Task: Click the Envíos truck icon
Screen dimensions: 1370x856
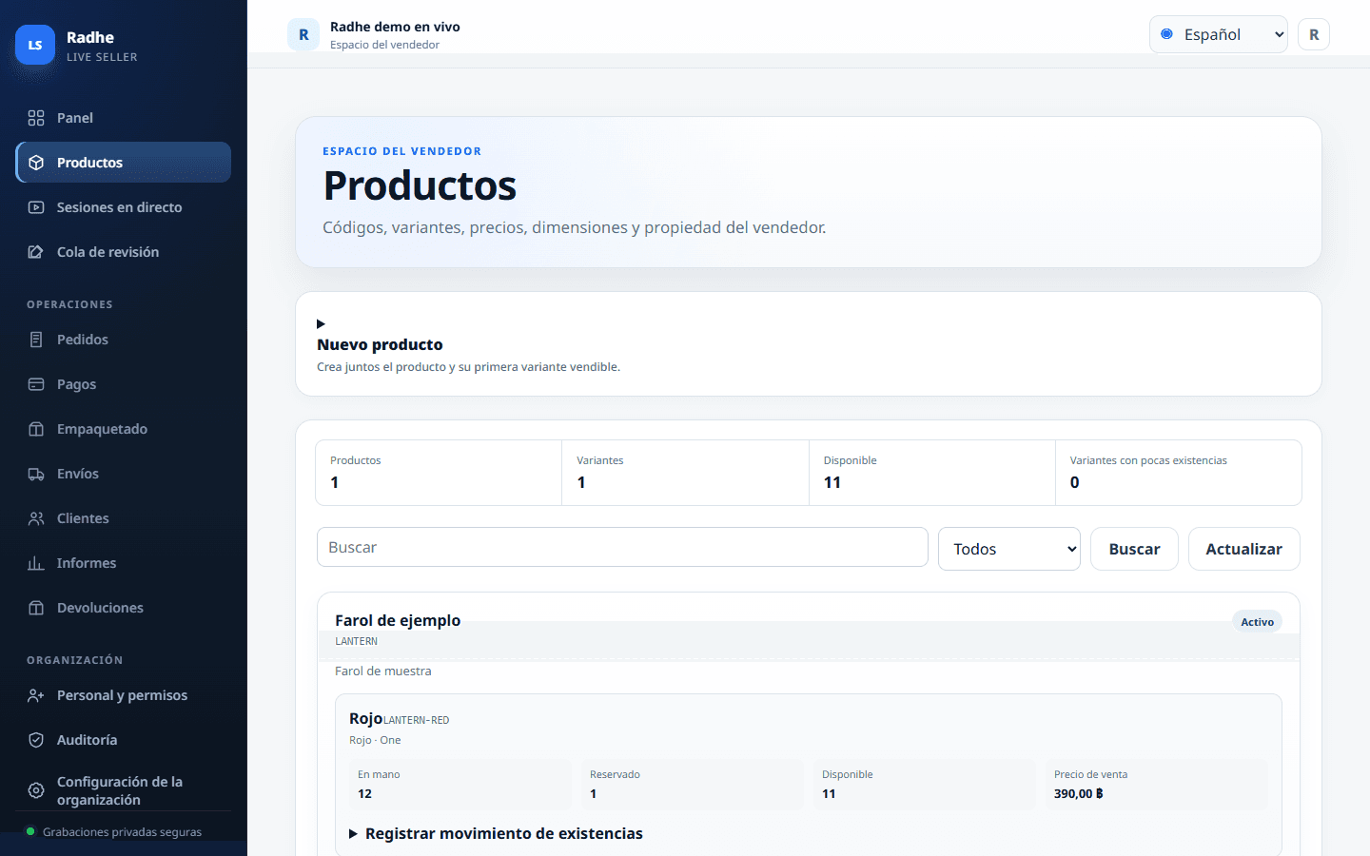Action: coord(36,474)
